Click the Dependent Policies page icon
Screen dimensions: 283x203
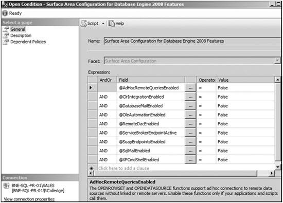[6, 42]
